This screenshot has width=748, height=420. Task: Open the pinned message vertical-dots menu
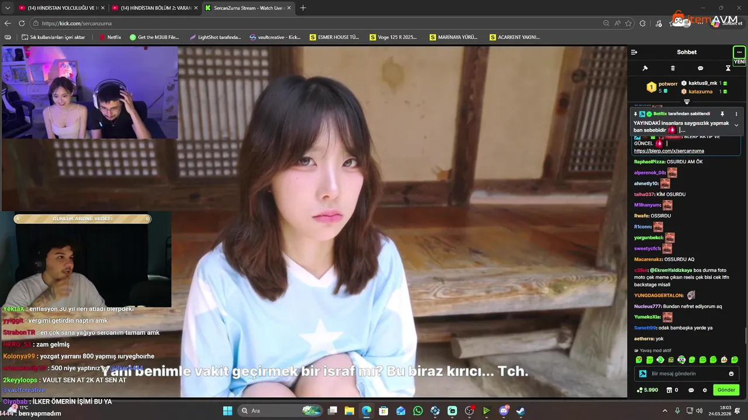(x=736, y=114)
